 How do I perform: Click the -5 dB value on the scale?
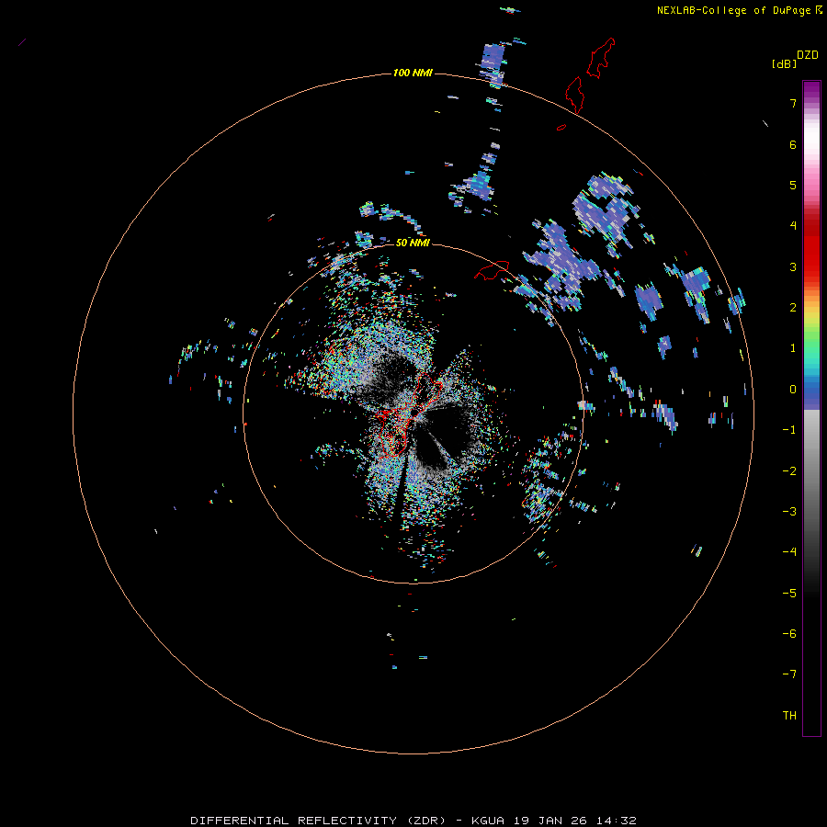coord(789,594)
